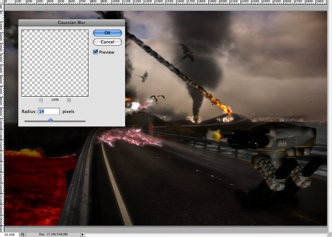
Task: Click the Radius slider handle
Action: click(50, 120)
